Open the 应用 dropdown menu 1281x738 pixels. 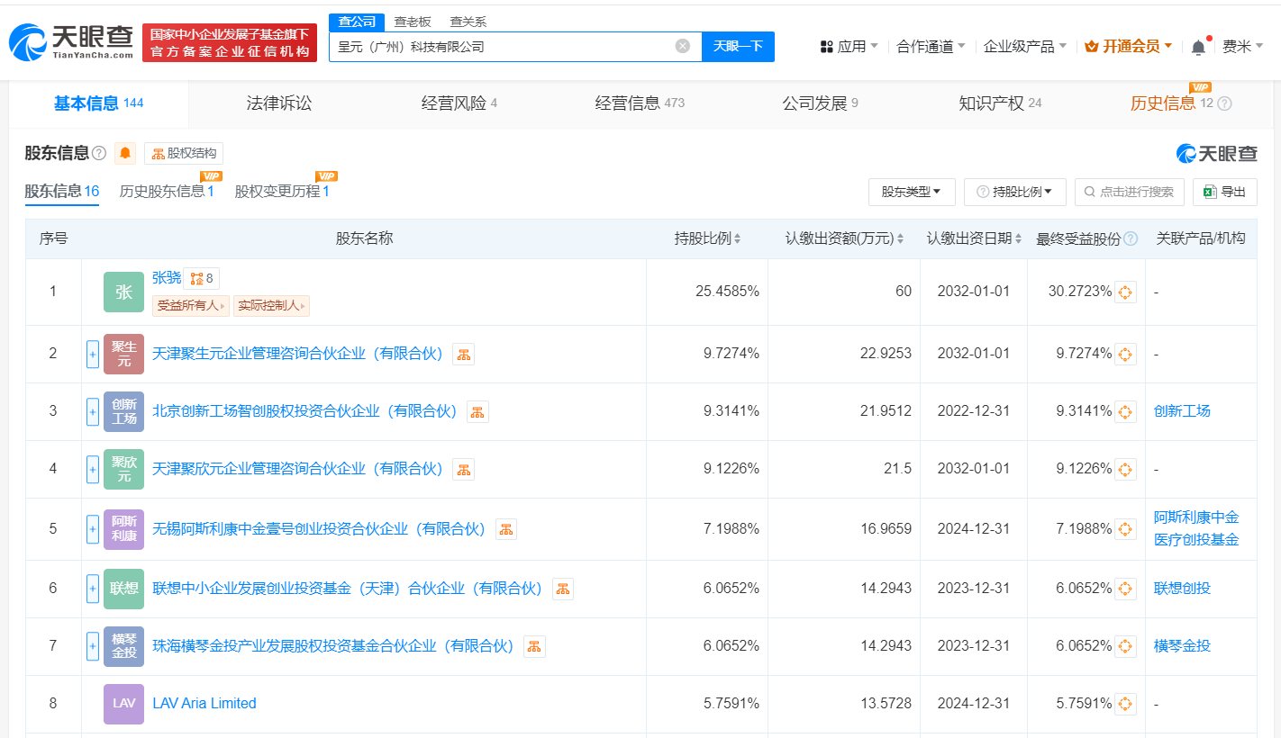pyautogui.click(x=849, y=47)
